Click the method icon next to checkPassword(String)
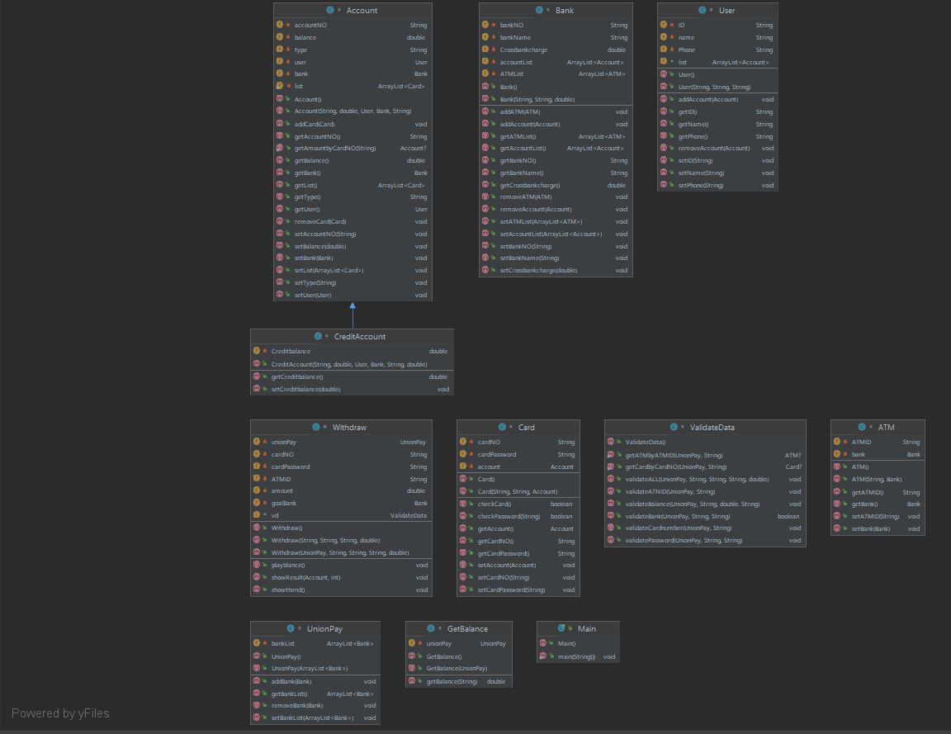 [x=463, y=516]
